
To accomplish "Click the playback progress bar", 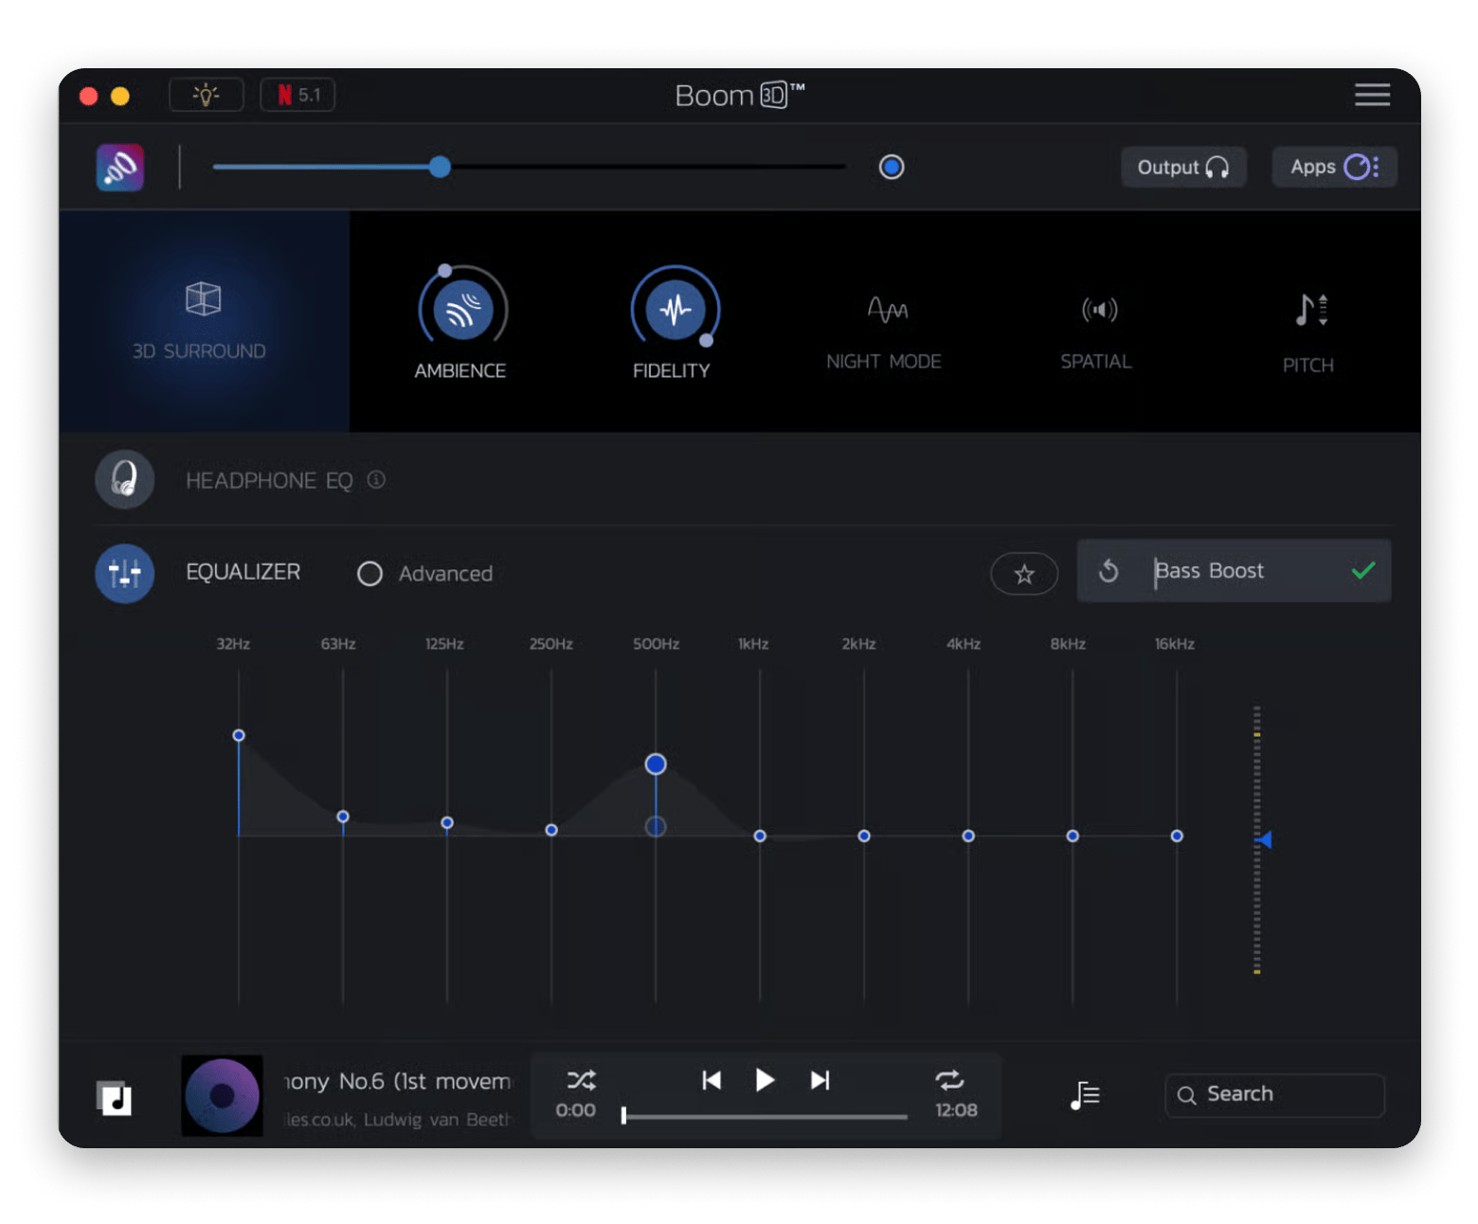I will [765, 1116].
